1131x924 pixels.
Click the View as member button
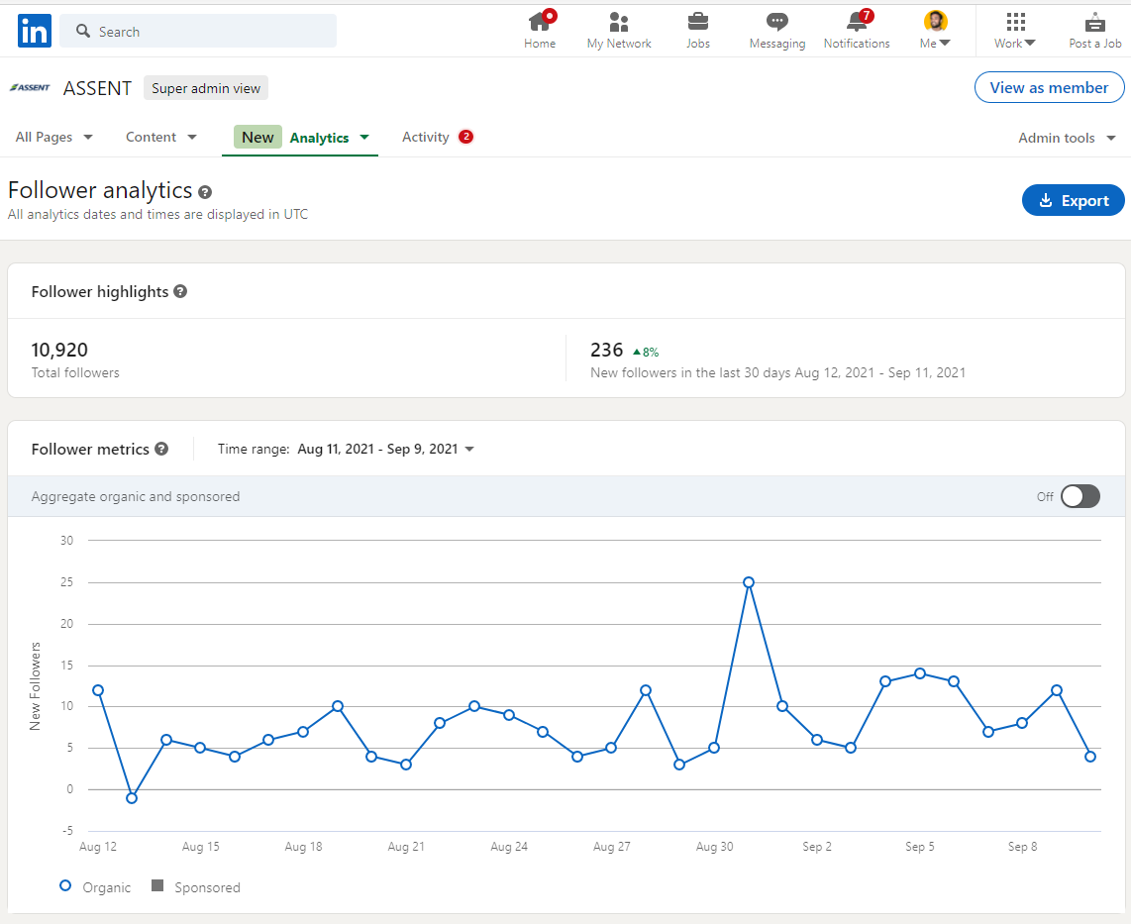click(x=1049, y=87)
